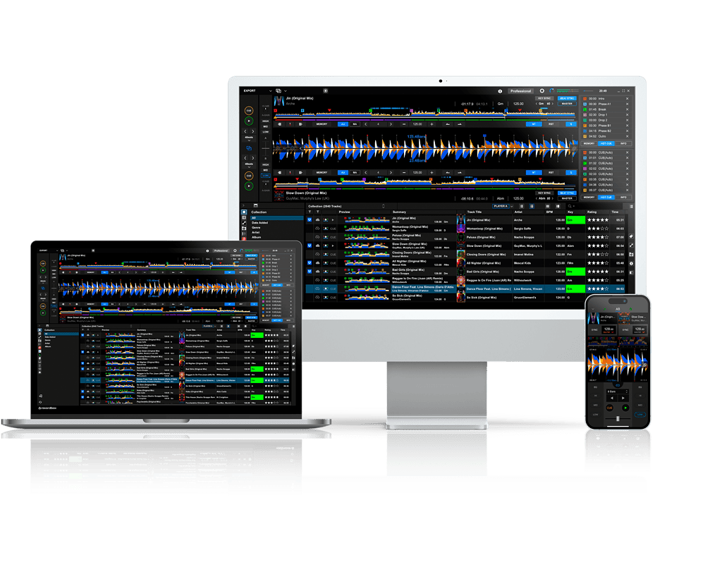722x572 pixels.
Task: Click the HIGH EQ button of the Jin deck
Action: pos(266,121)
